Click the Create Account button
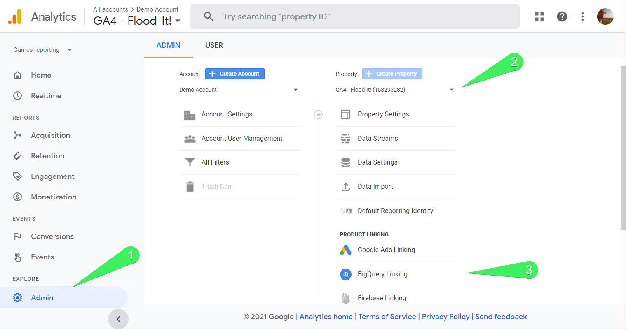626x329 pixels. tap(235, 74)
